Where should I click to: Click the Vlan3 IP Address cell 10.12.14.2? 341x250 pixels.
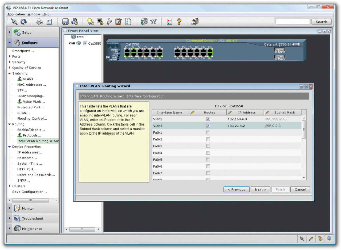coord(245,126)
